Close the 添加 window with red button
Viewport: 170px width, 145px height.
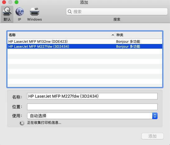pyautogui.click(x=4, y=2)
